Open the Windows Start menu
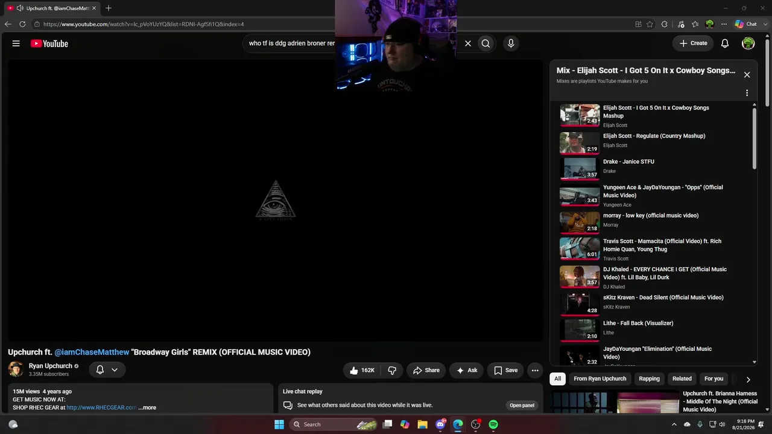Viewport: 772px width, 434px height. (279, 424)
